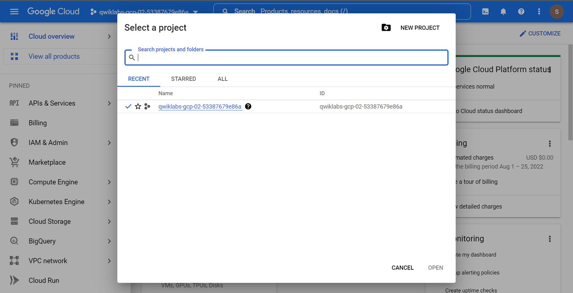Click the Cloud Run arrows icon

pyautogui.click(x=14, y=280)
